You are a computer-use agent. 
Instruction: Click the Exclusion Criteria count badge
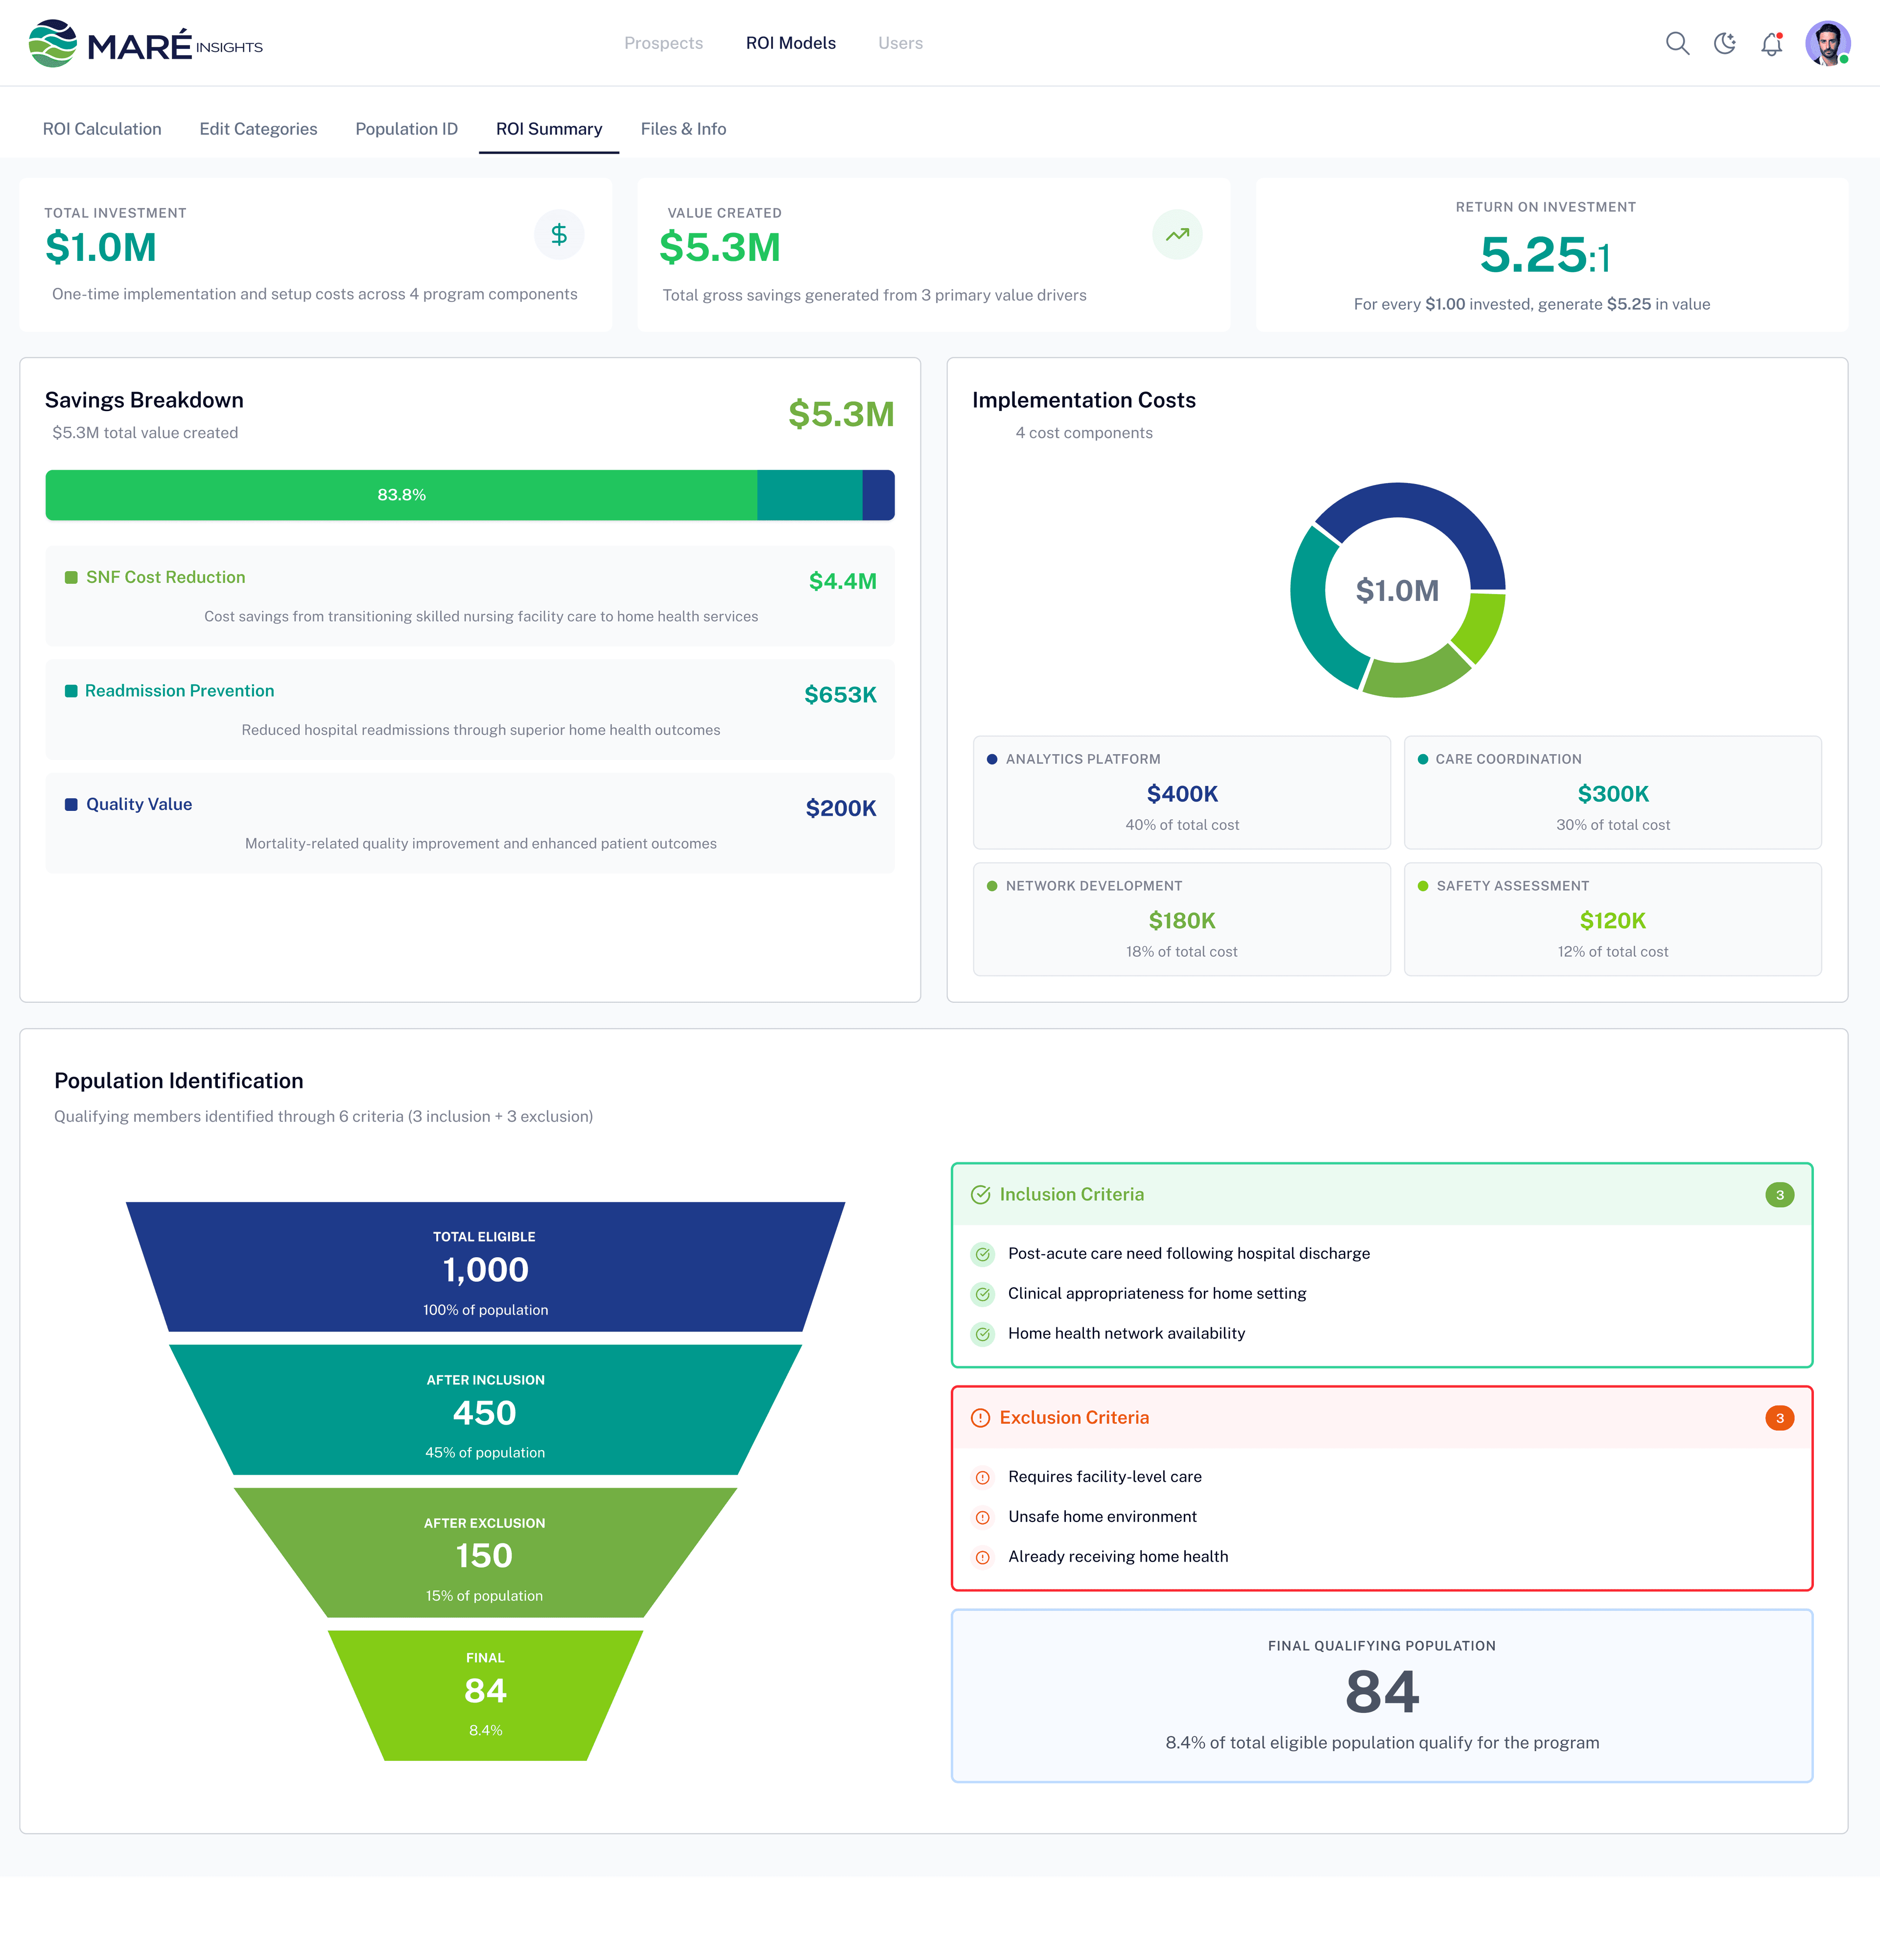1779,1418
